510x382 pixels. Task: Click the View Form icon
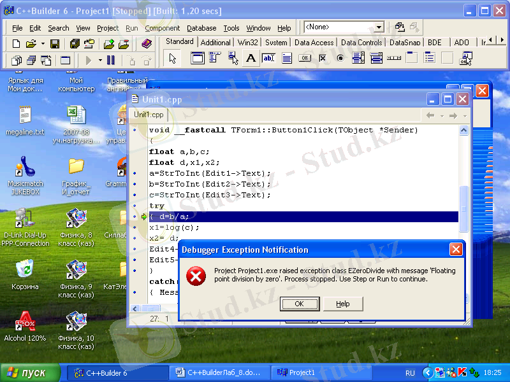coord(31,60)
